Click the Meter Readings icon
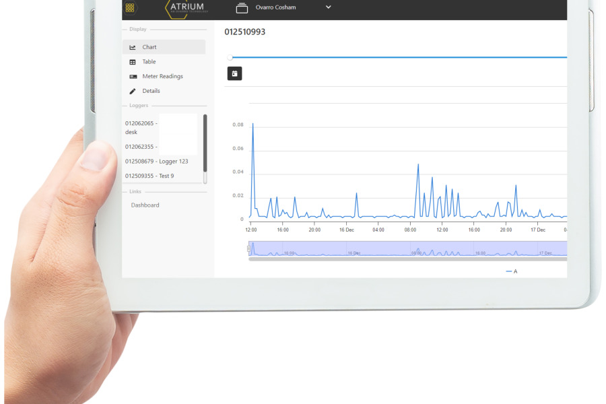606x404 pixels. (133, 77)
